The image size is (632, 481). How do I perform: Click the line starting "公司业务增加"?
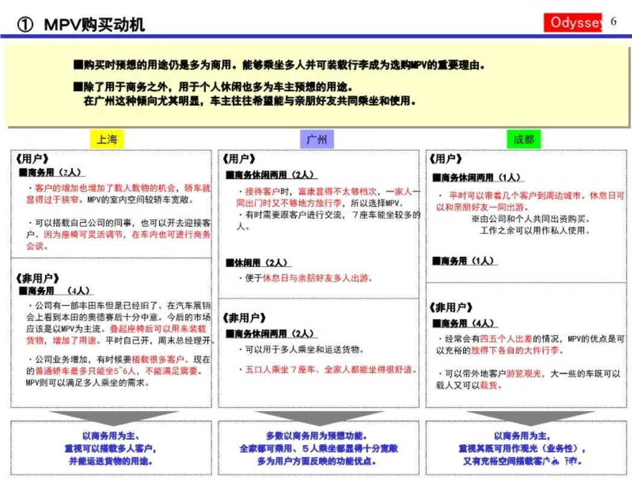(119, 359)
